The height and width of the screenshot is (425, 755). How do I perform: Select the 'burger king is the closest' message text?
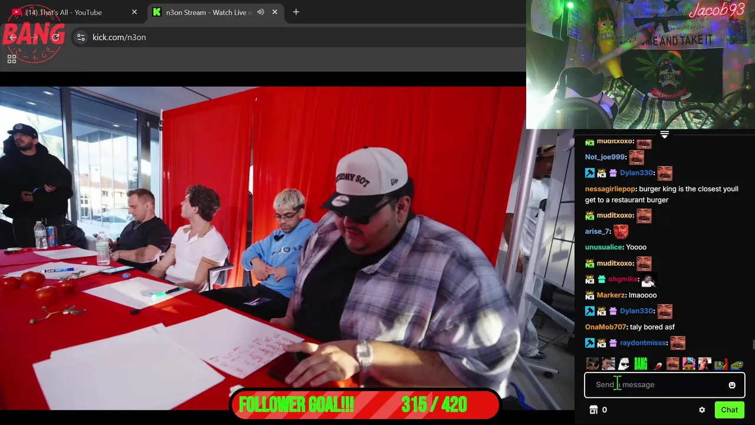click(662, 194)
